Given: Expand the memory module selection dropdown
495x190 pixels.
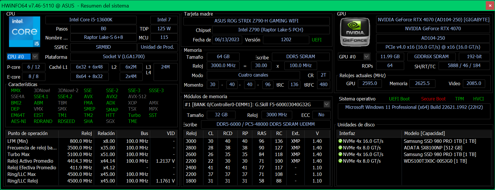Looking at the screenshot, I should (x=327, y=104).
